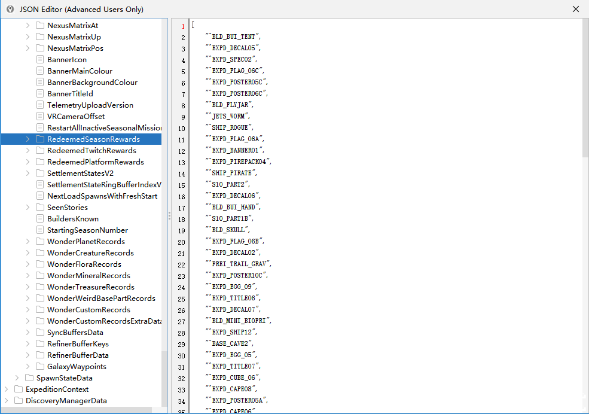Click the document icon for BuildersKnown
The width and height of the screenshot is (589, 414).
pos(40,218)
